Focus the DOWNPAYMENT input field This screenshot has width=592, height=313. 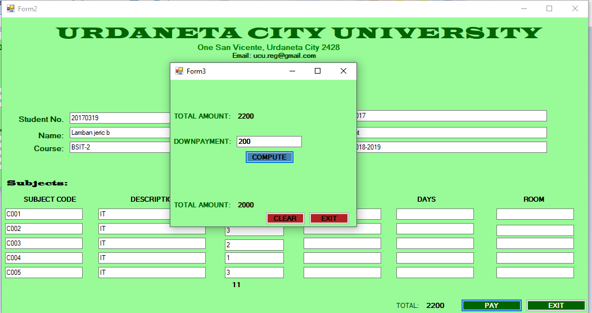pyautogui.click(x=269, y=142)
